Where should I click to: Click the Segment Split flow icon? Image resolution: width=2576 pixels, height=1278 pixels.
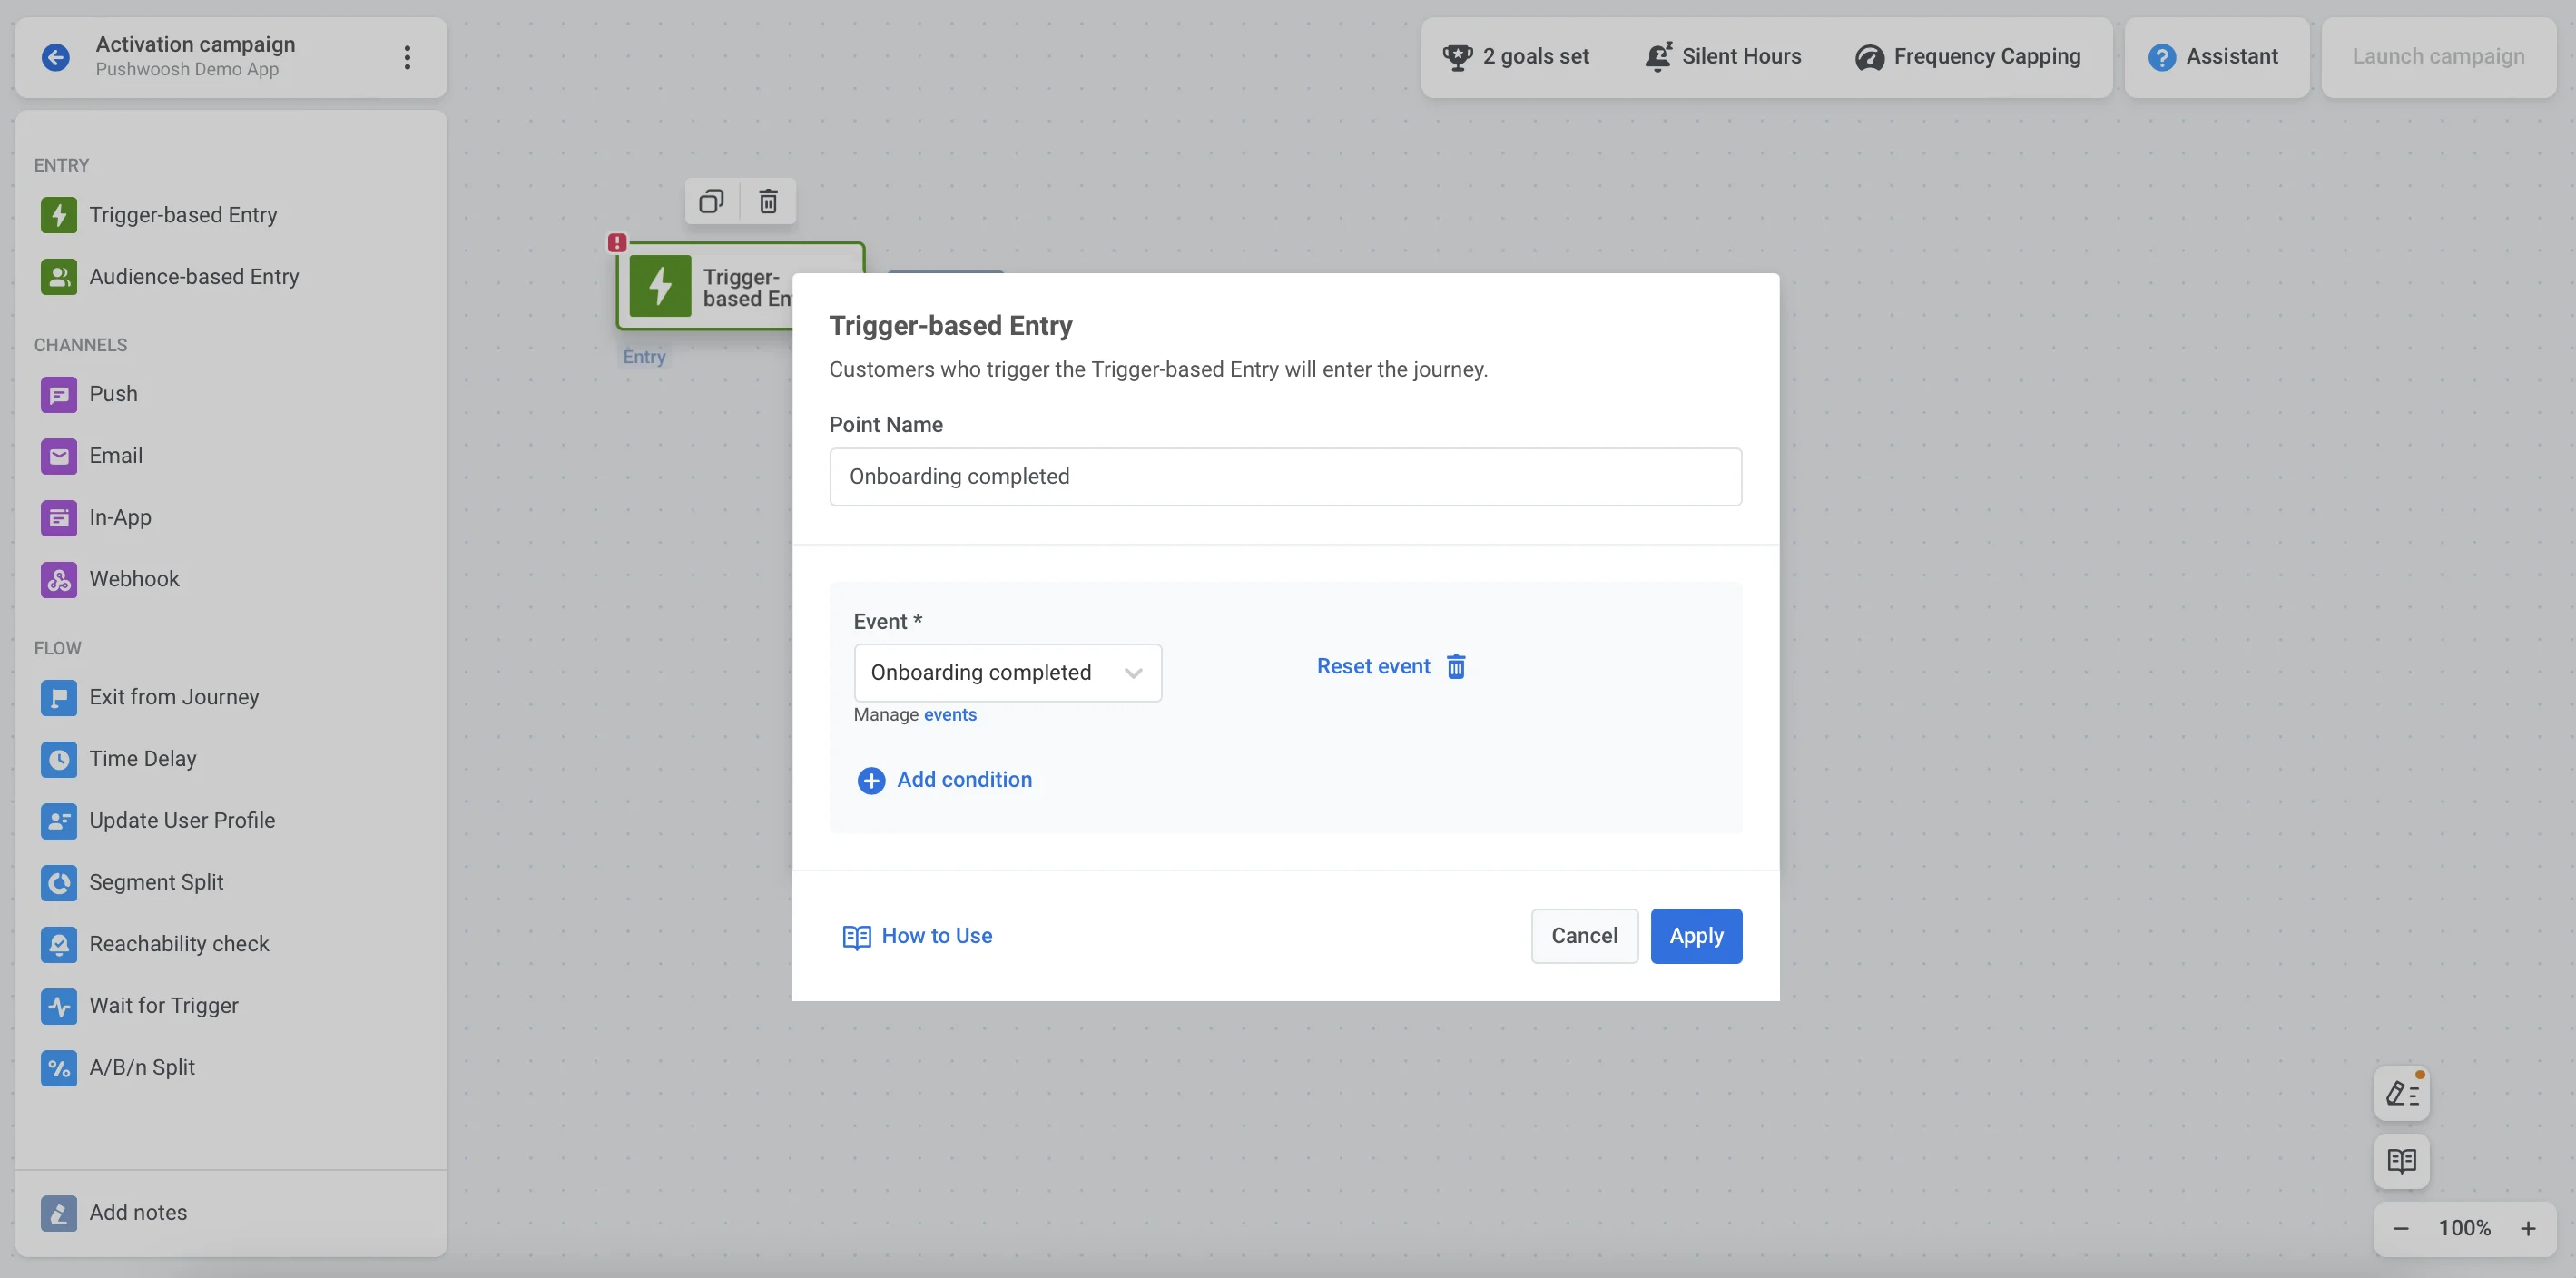[59, 882]
